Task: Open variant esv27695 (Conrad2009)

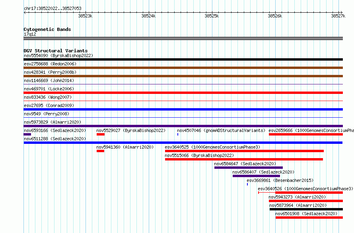Action: (x=49, y=105)
